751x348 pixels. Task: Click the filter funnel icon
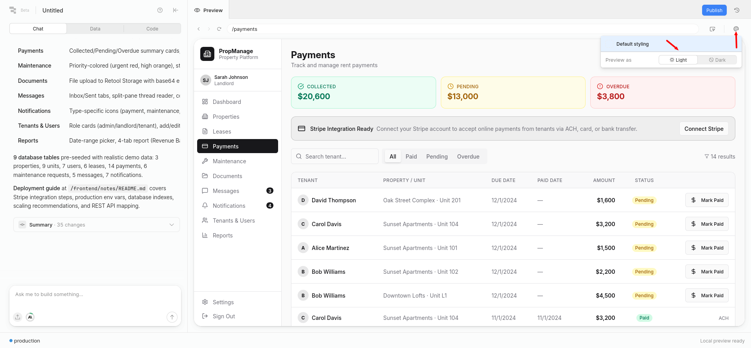pyautogui.click(x=707, y=157)
